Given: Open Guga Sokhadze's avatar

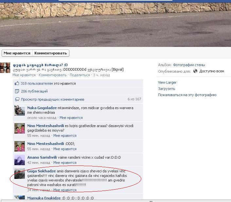Looking at the screenshot, I should click(x=20, y=174).
